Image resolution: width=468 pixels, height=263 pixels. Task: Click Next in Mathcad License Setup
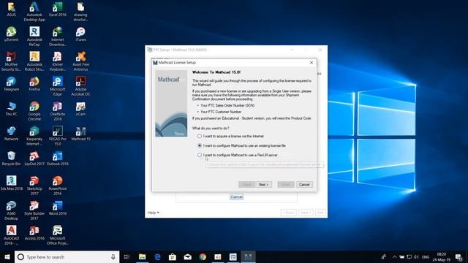(263, 185)
